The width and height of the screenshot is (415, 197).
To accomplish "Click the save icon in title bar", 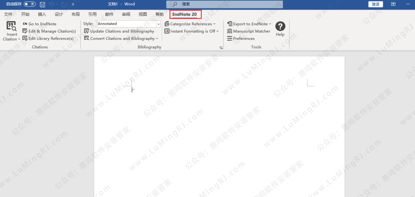I will point(42,4).
